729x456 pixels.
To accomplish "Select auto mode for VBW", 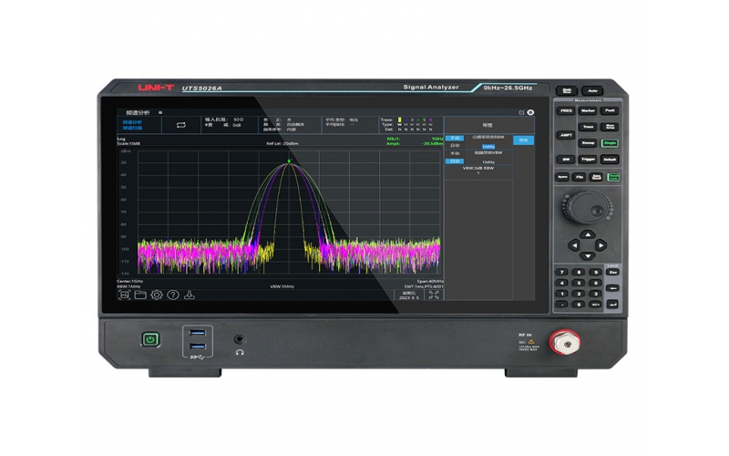I will coord(455,161).
